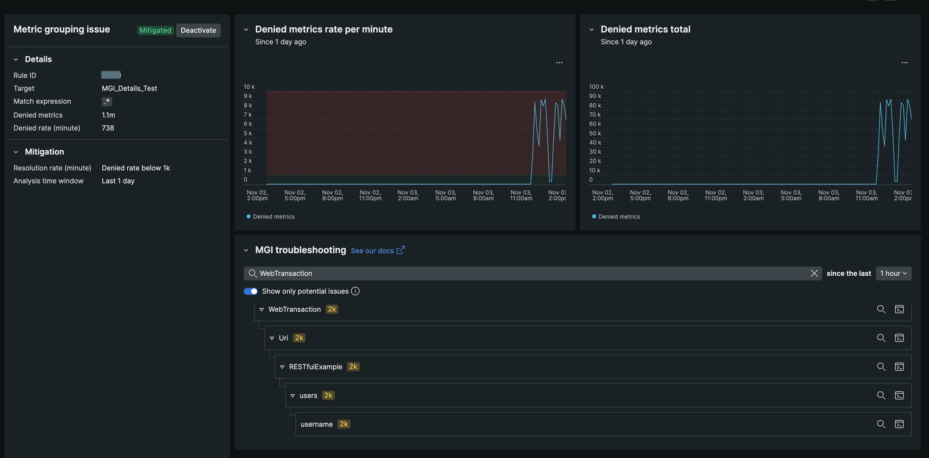Open query console icon for username row
929x458 pixels.
point(899,424)
